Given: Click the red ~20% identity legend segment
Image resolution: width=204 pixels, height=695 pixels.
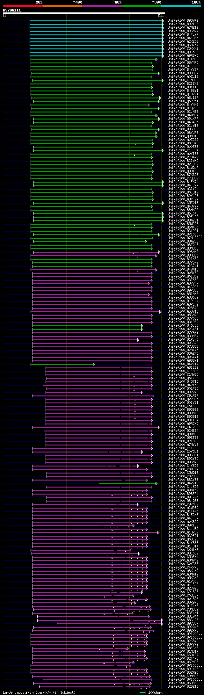Looking at the screenshot, I should coord(23,6).
